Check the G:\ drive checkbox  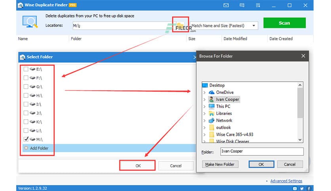coord(26,87)
